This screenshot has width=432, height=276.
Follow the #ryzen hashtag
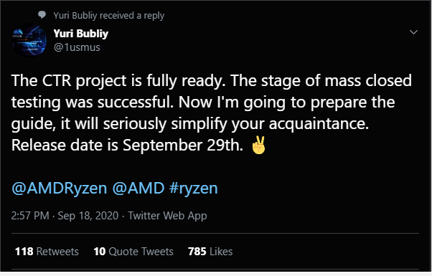pyautogui.click(x=194, y=189)
